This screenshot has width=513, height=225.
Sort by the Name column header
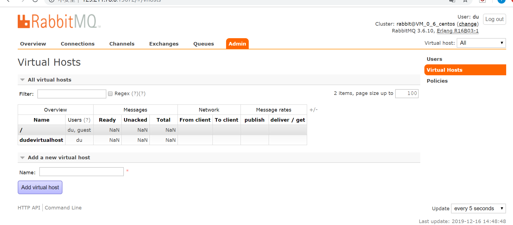pyautogui.click(x=41, y=120)
